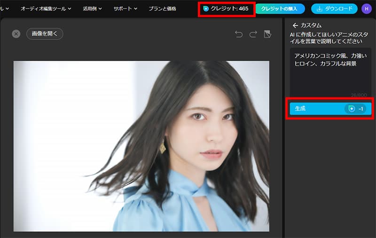Close the opened image with X icon
The height and width of the screenshot is (238, 376).
click(x=16, y=34)
